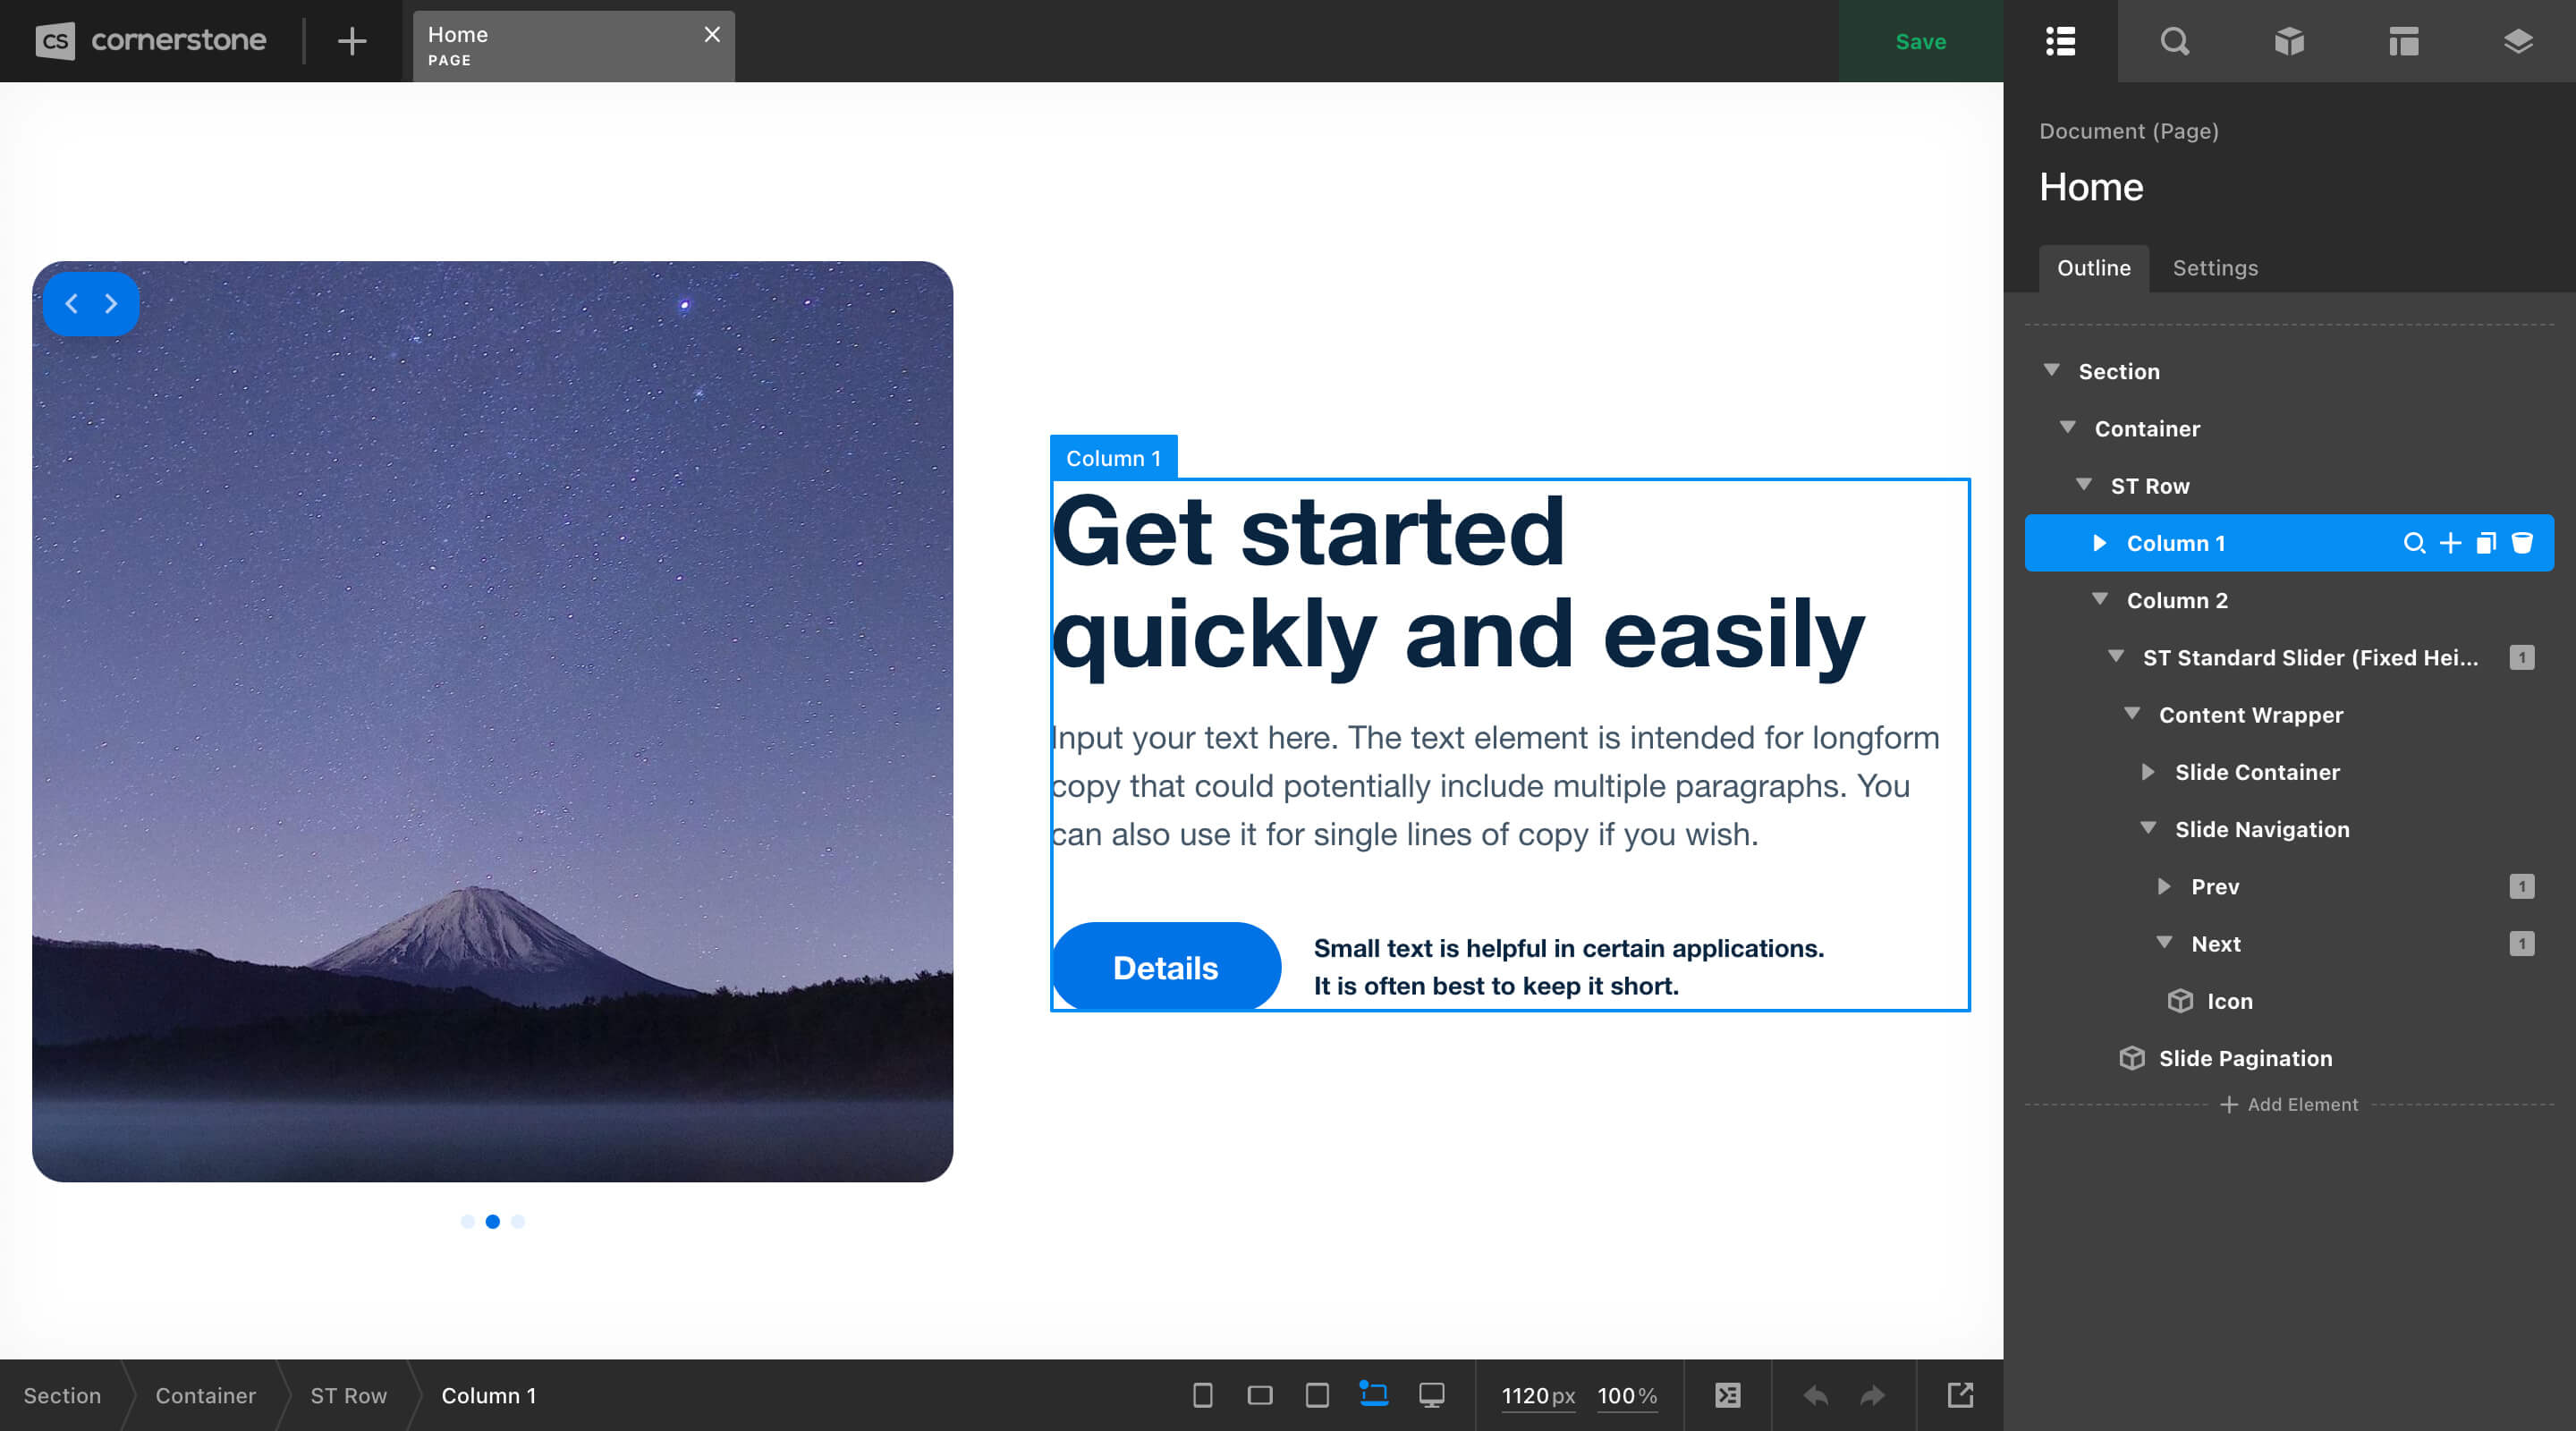Expand the Slide Container node
2576x1431 pixels.
tap(2147, 772)
